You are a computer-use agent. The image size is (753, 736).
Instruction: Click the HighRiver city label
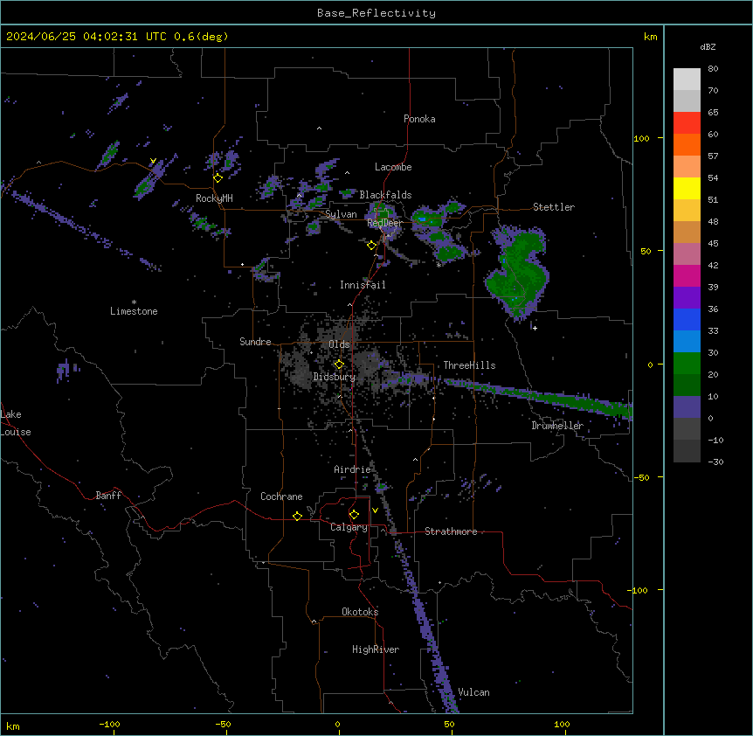pyautogui.click(x=376, y=649)
